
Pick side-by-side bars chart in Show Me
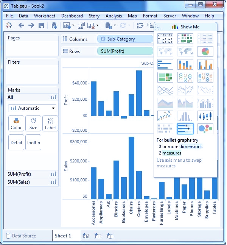tap(205, 64)
